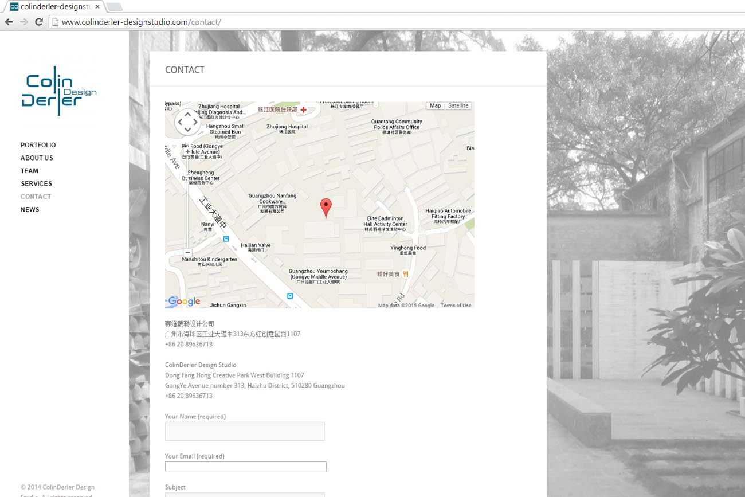Click the browser back arrow
This screenshot has width=745, height=497.
pos(9,22)
